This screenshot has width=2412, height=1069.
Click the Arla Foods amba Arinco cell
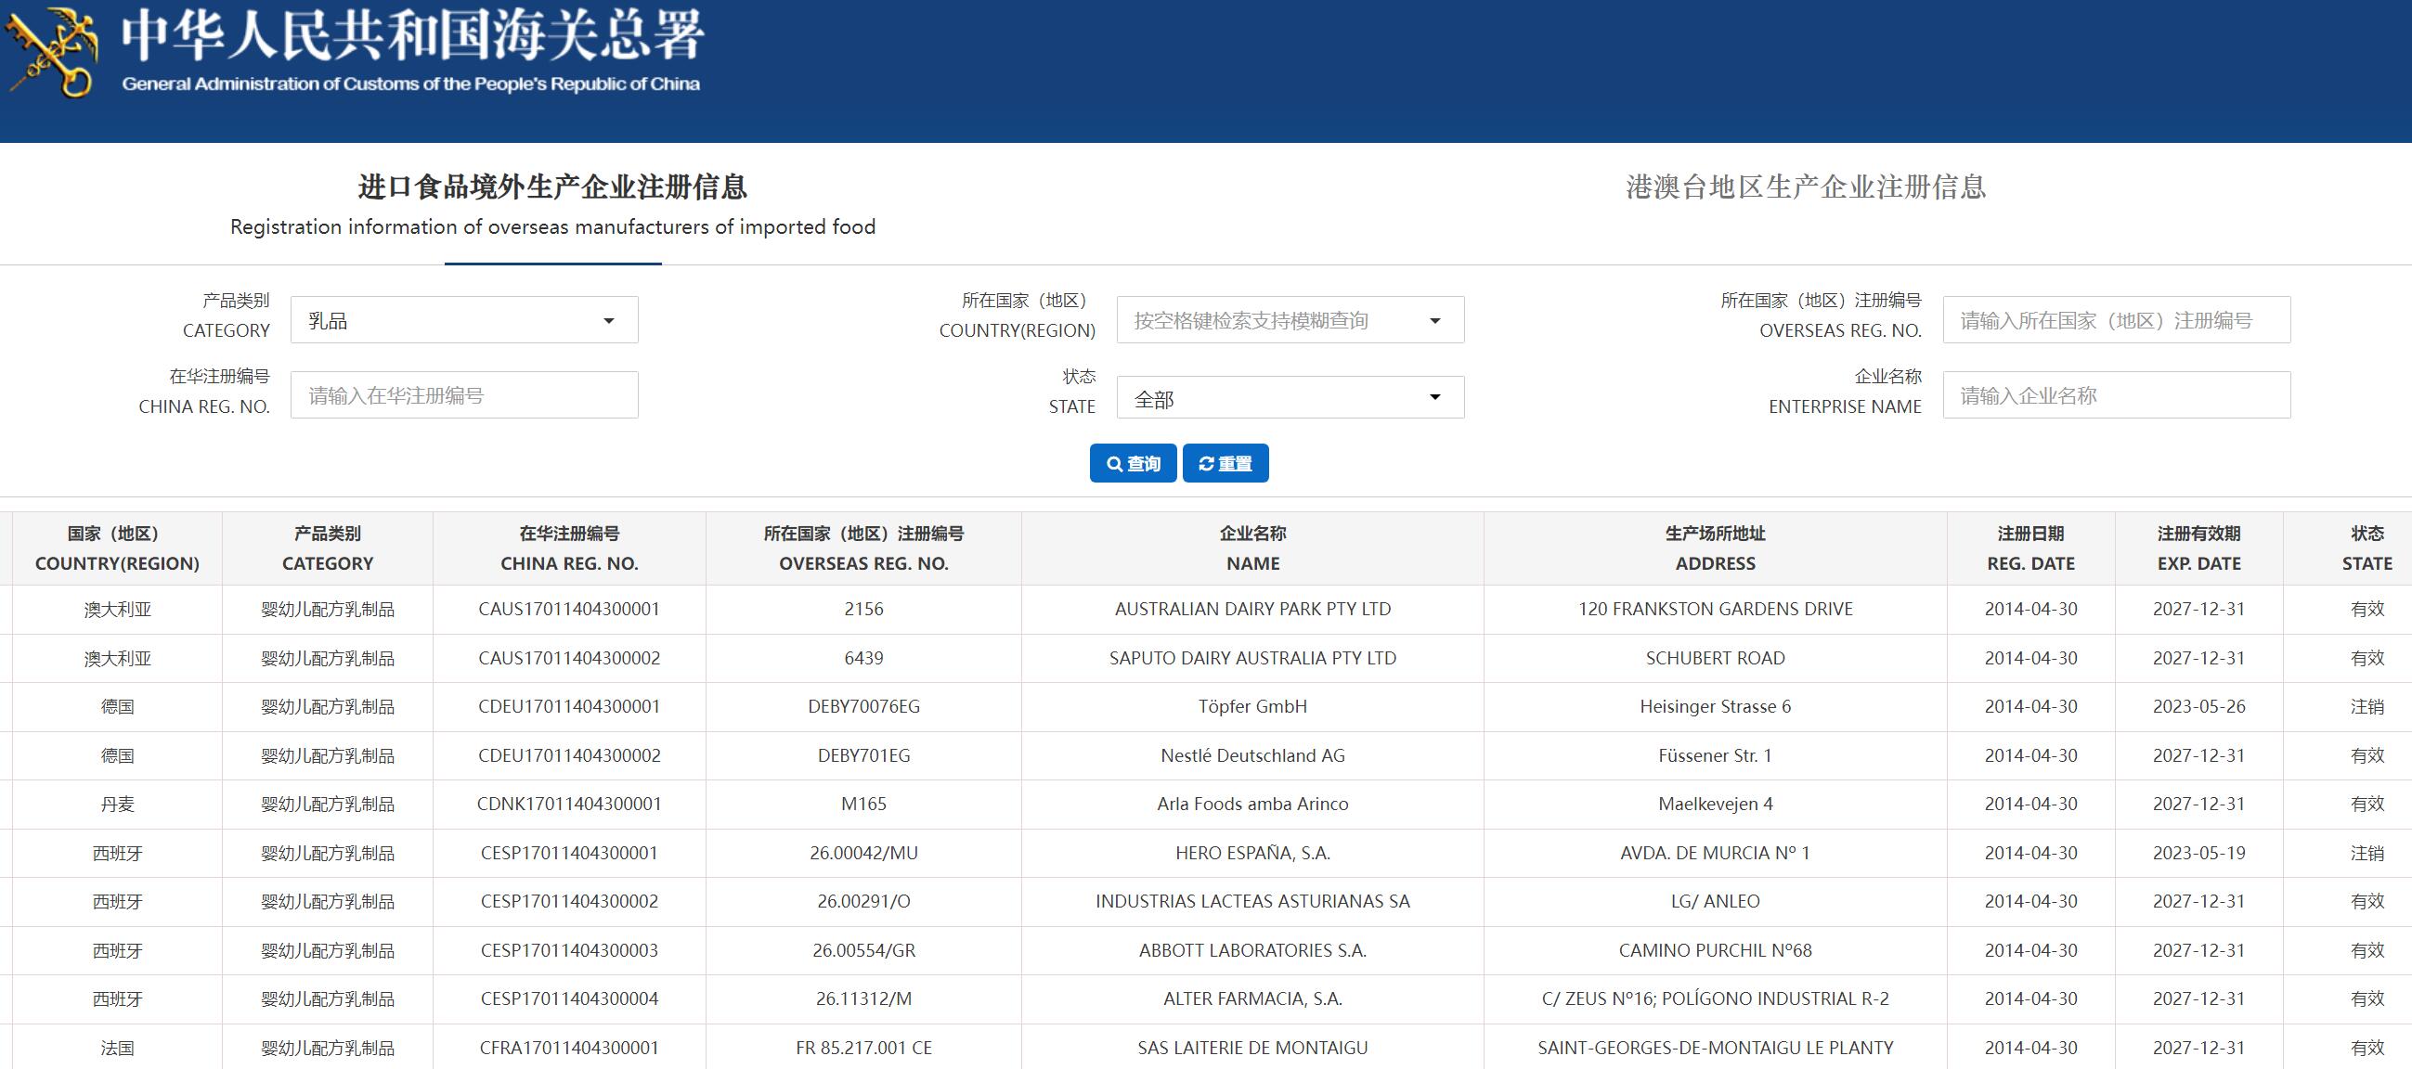tap(1252, 805)
